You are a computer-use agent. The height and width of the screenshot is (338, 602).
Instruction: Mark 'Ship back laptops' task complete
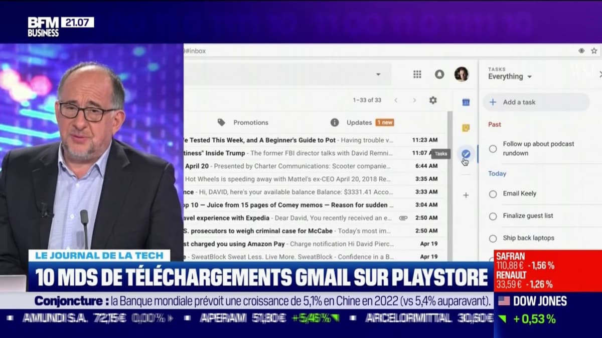coord(493,238)
